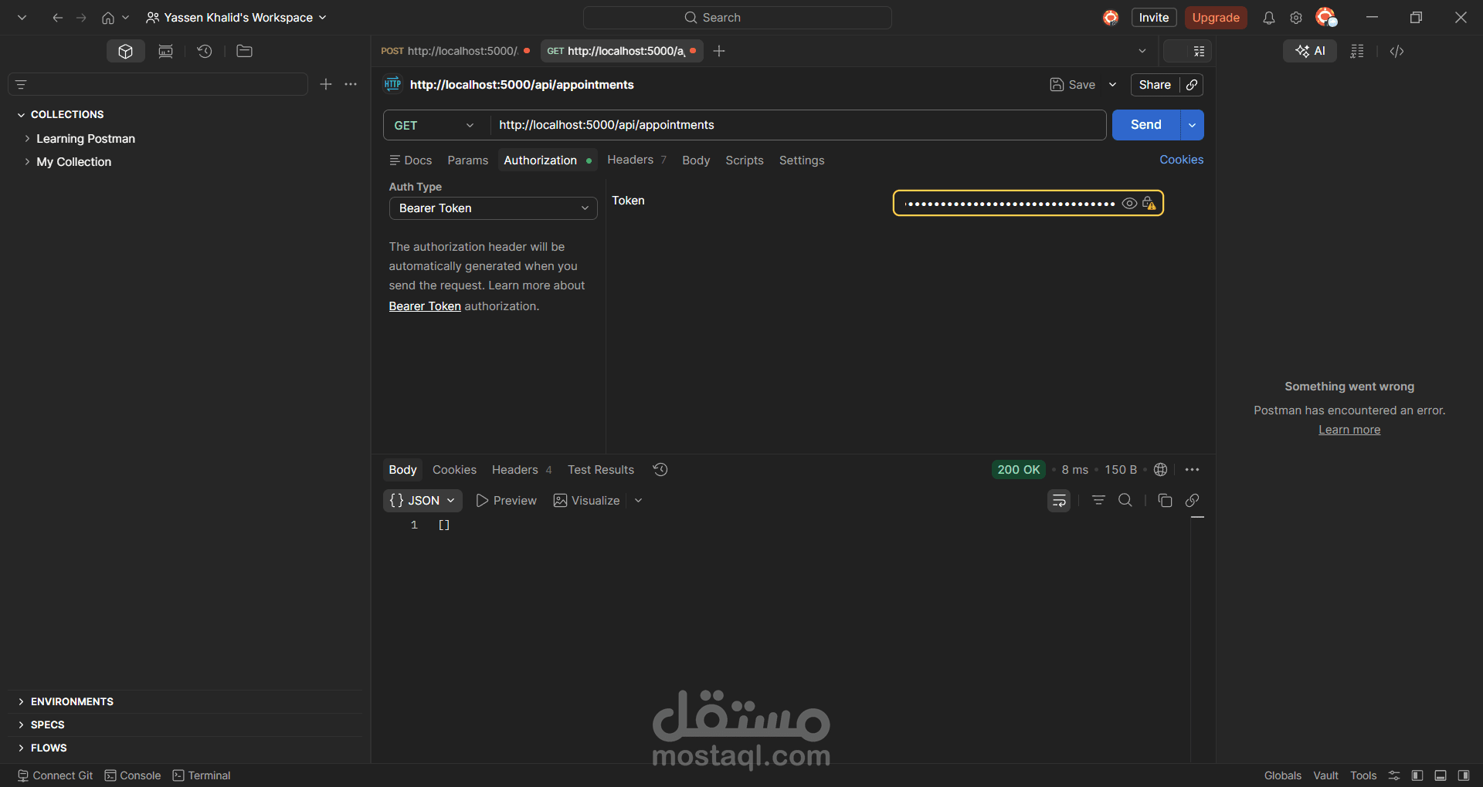Open the JSON format dropdown
1483x787 pixels.
coord(423,501)
